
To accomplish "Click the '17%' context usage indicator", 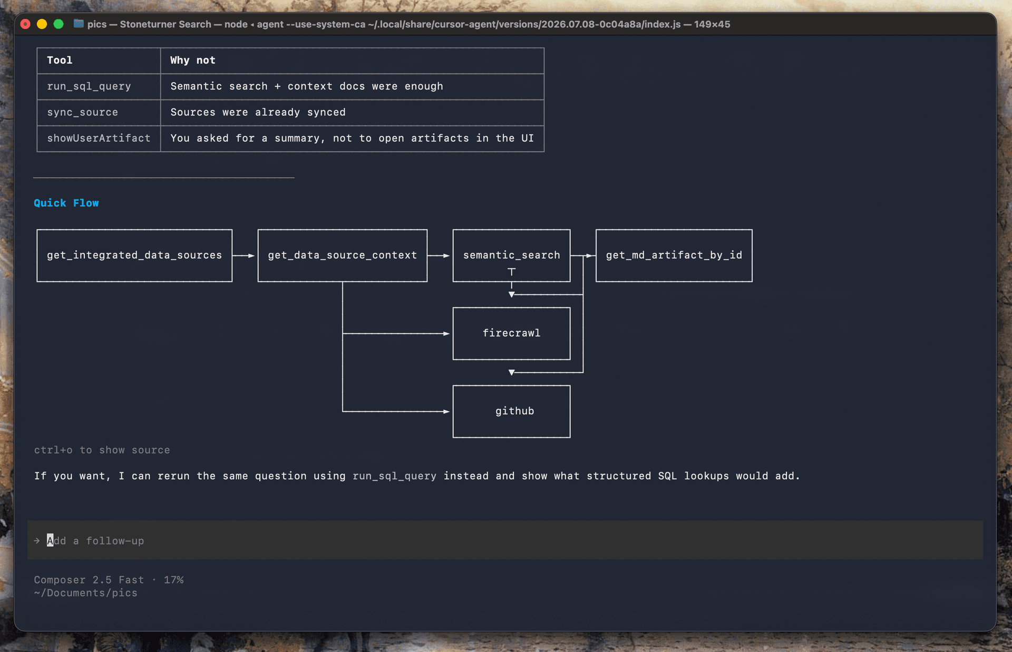I will [x=173, y=580].
